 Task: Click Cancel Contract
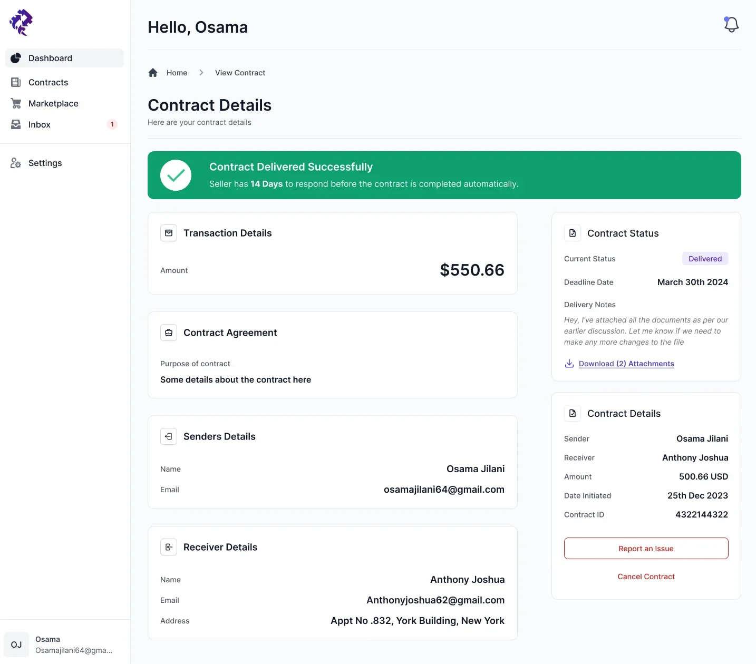[x=646, y=577]
